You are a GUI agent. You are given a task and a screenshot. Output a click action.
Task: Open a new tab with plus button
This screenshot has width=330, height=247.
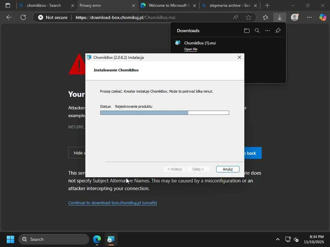267,5
